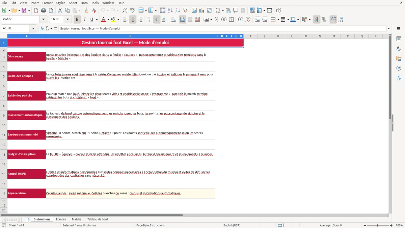Screen dimensions: 405x228
Task: Open the Font Name dropdown
Action: click(x=43, y=20)
